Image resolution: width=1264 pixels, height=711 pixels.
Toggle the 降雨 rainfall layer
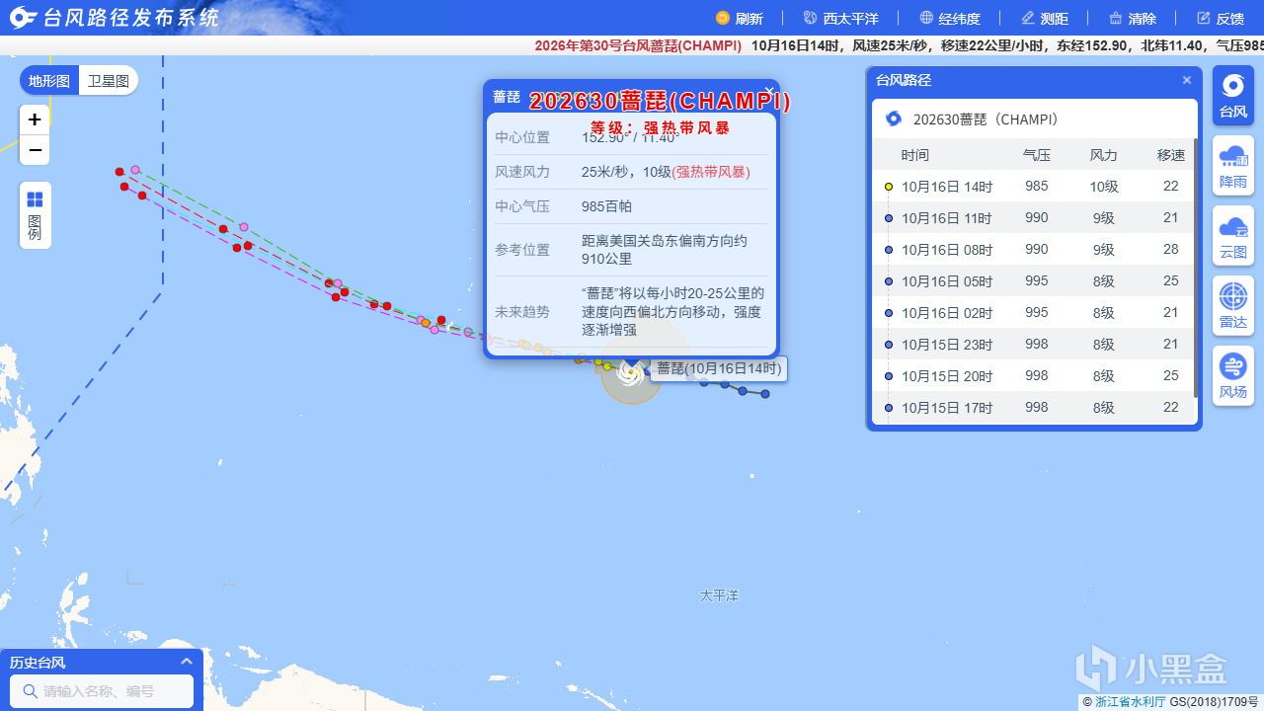[1233, 166]
